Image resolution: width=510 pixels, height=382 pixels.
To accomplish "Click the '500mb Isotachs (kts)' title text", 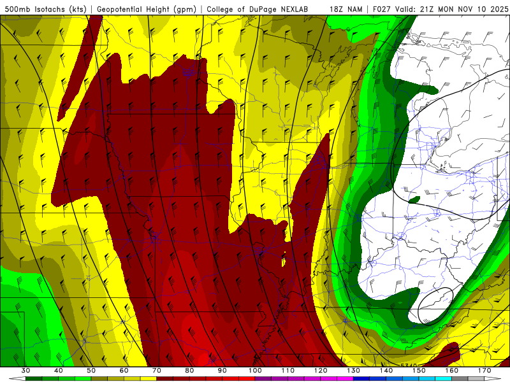I will [46, 9].
